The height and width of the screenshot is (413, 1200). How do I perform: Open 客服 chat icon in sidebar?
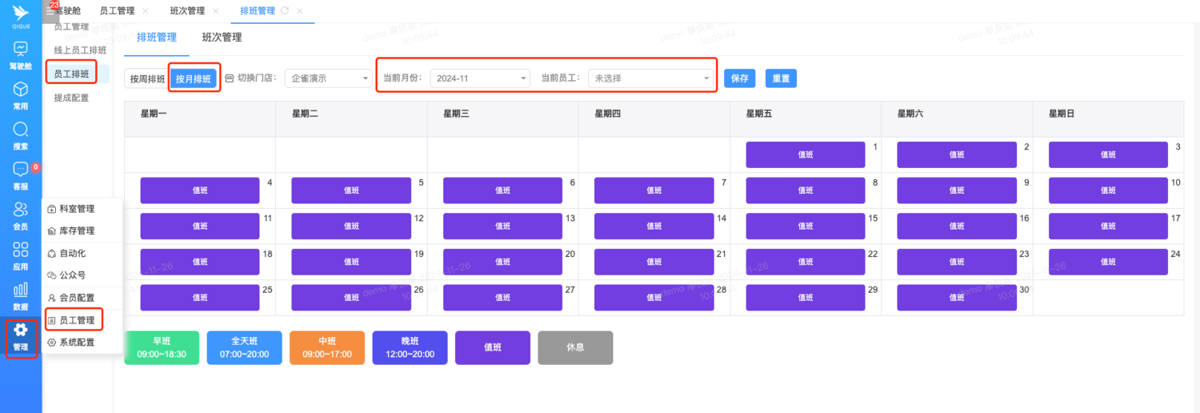[21, 170]
